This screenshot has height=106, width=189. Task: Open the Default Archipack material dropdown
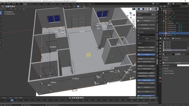(x=144, y=14)
